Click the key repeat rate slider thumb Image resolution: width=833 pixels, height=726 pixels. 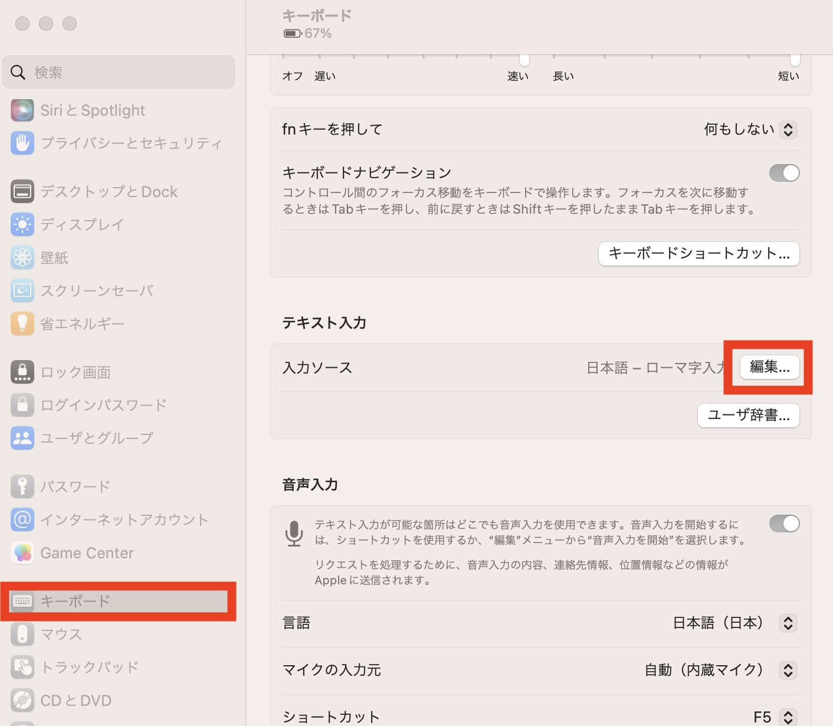pyautogui.click(x=524, y=59)
